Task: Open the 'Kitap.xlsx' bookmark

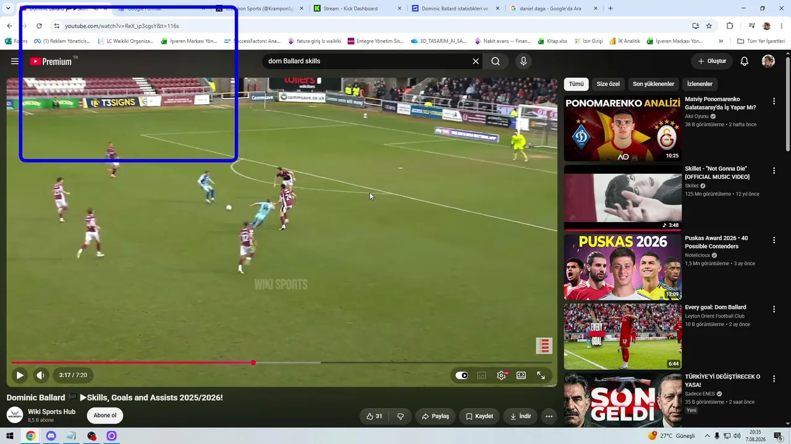Action: (x=552, y=41)
